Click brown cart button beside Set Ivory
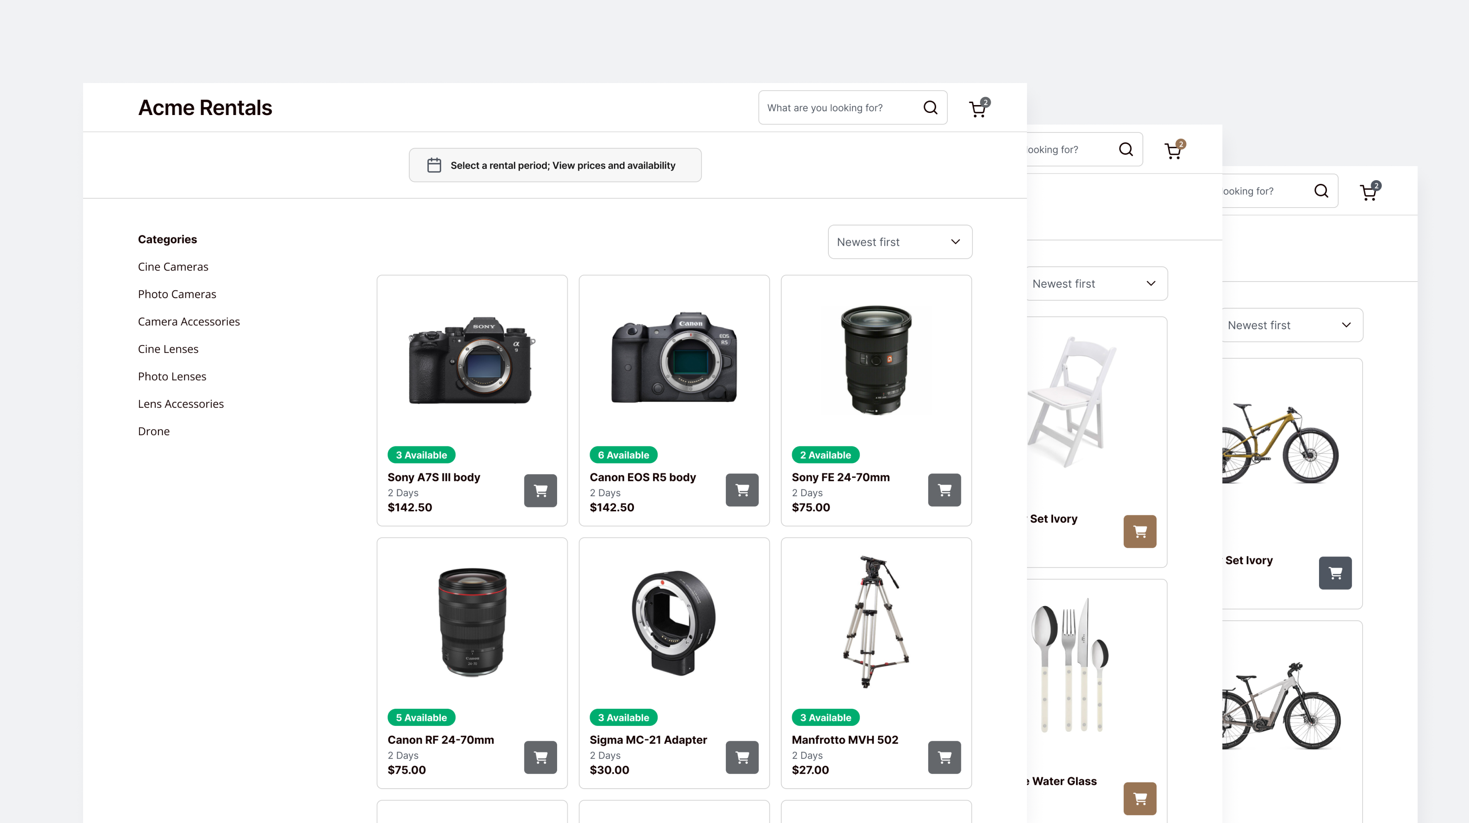The image size is (1469, 823). tap(1140, 532)
